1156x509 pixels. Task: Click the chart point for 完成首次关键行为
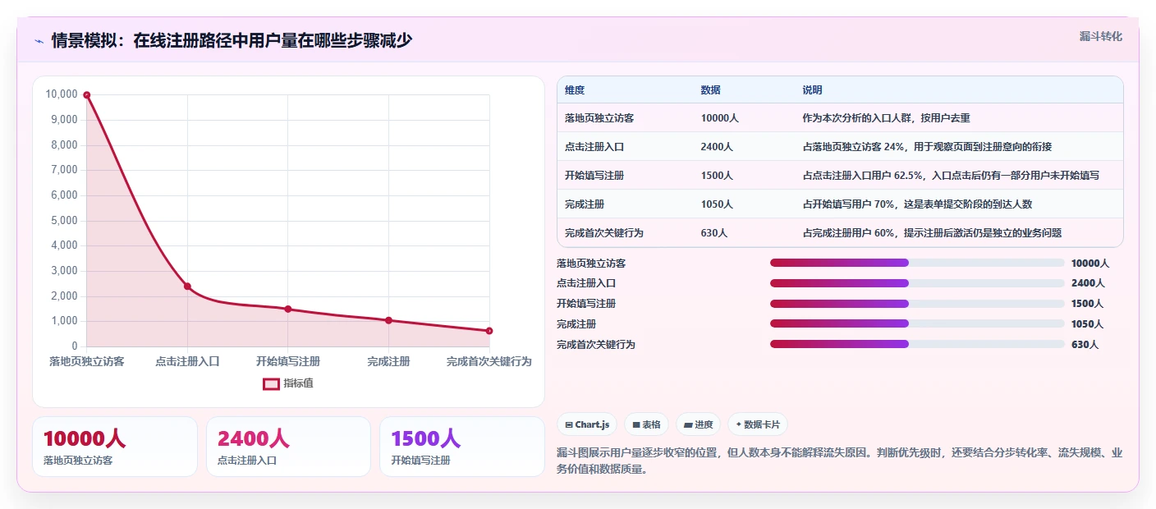coord(489,331)
